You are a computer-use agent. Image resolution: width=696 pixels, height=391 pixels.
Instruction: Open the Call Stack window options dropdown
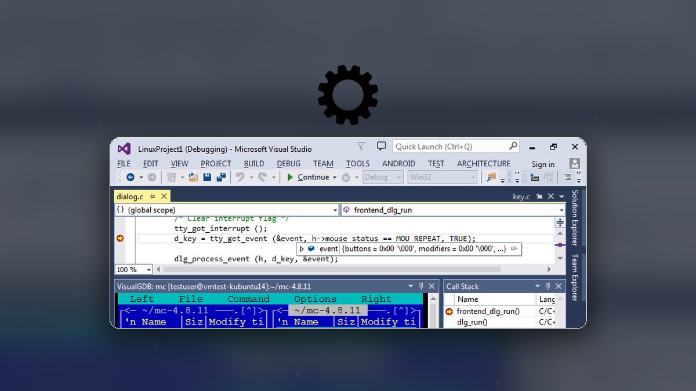point(538,286)
